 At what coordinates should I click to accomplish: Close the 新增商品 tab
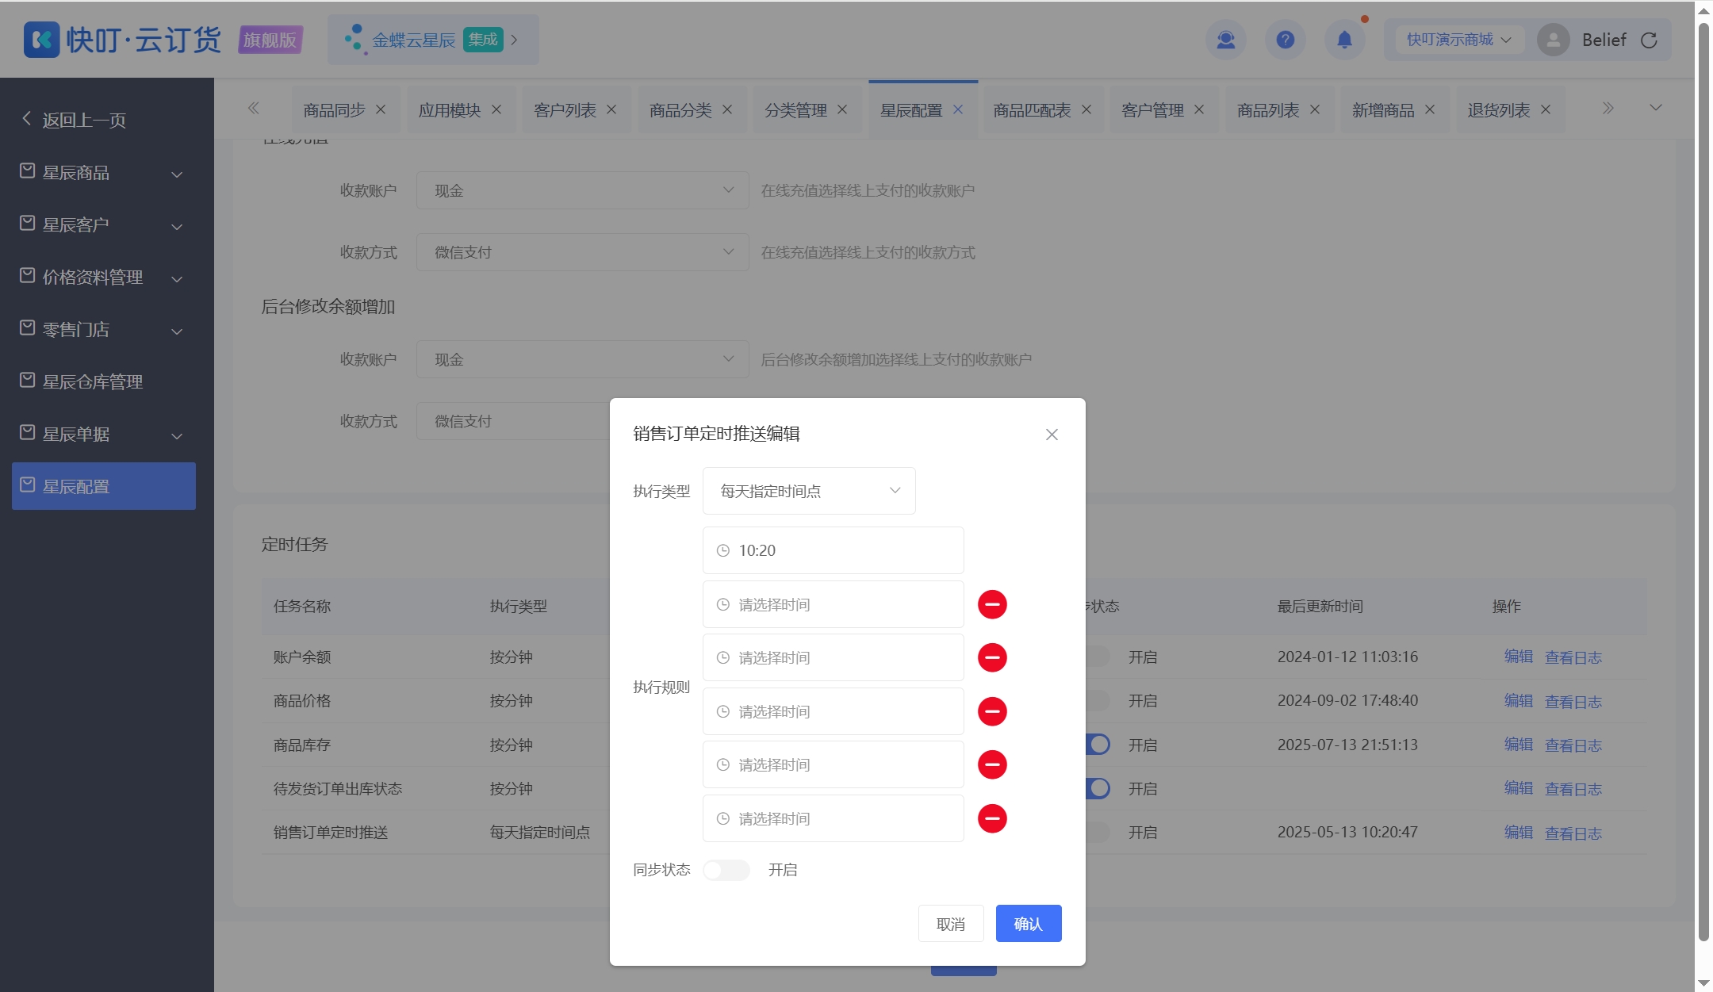[1430, 109]
